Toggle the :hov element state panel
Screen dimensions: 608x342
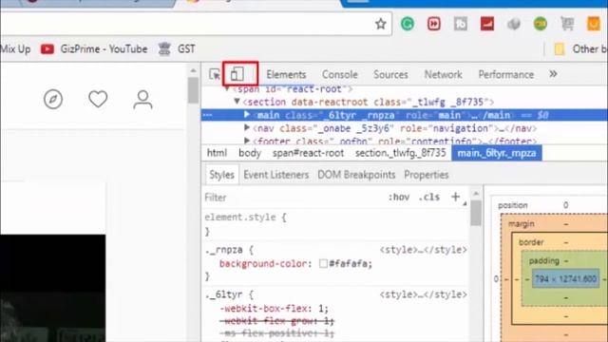399,198
